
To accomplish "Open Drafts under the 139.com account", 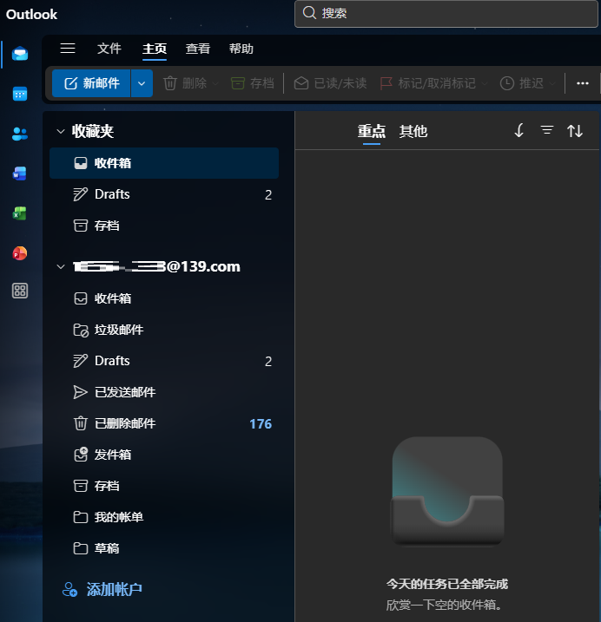I will coord(164,361).
